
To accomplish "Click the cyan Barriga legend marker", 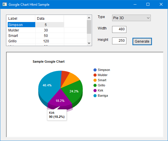I will coord(95,96).
